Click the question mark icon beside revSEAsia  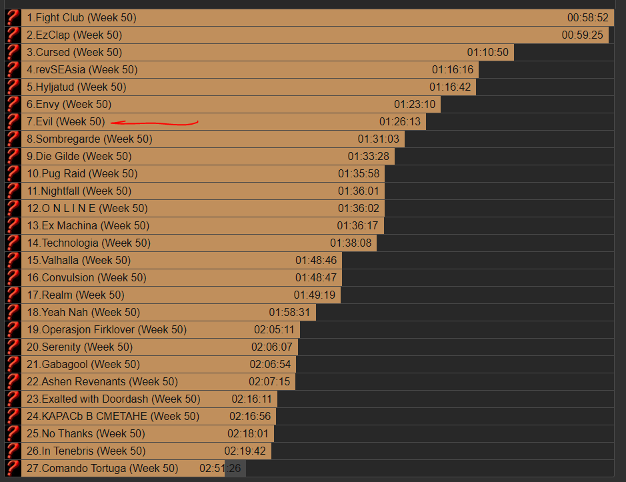click(13, 69)
